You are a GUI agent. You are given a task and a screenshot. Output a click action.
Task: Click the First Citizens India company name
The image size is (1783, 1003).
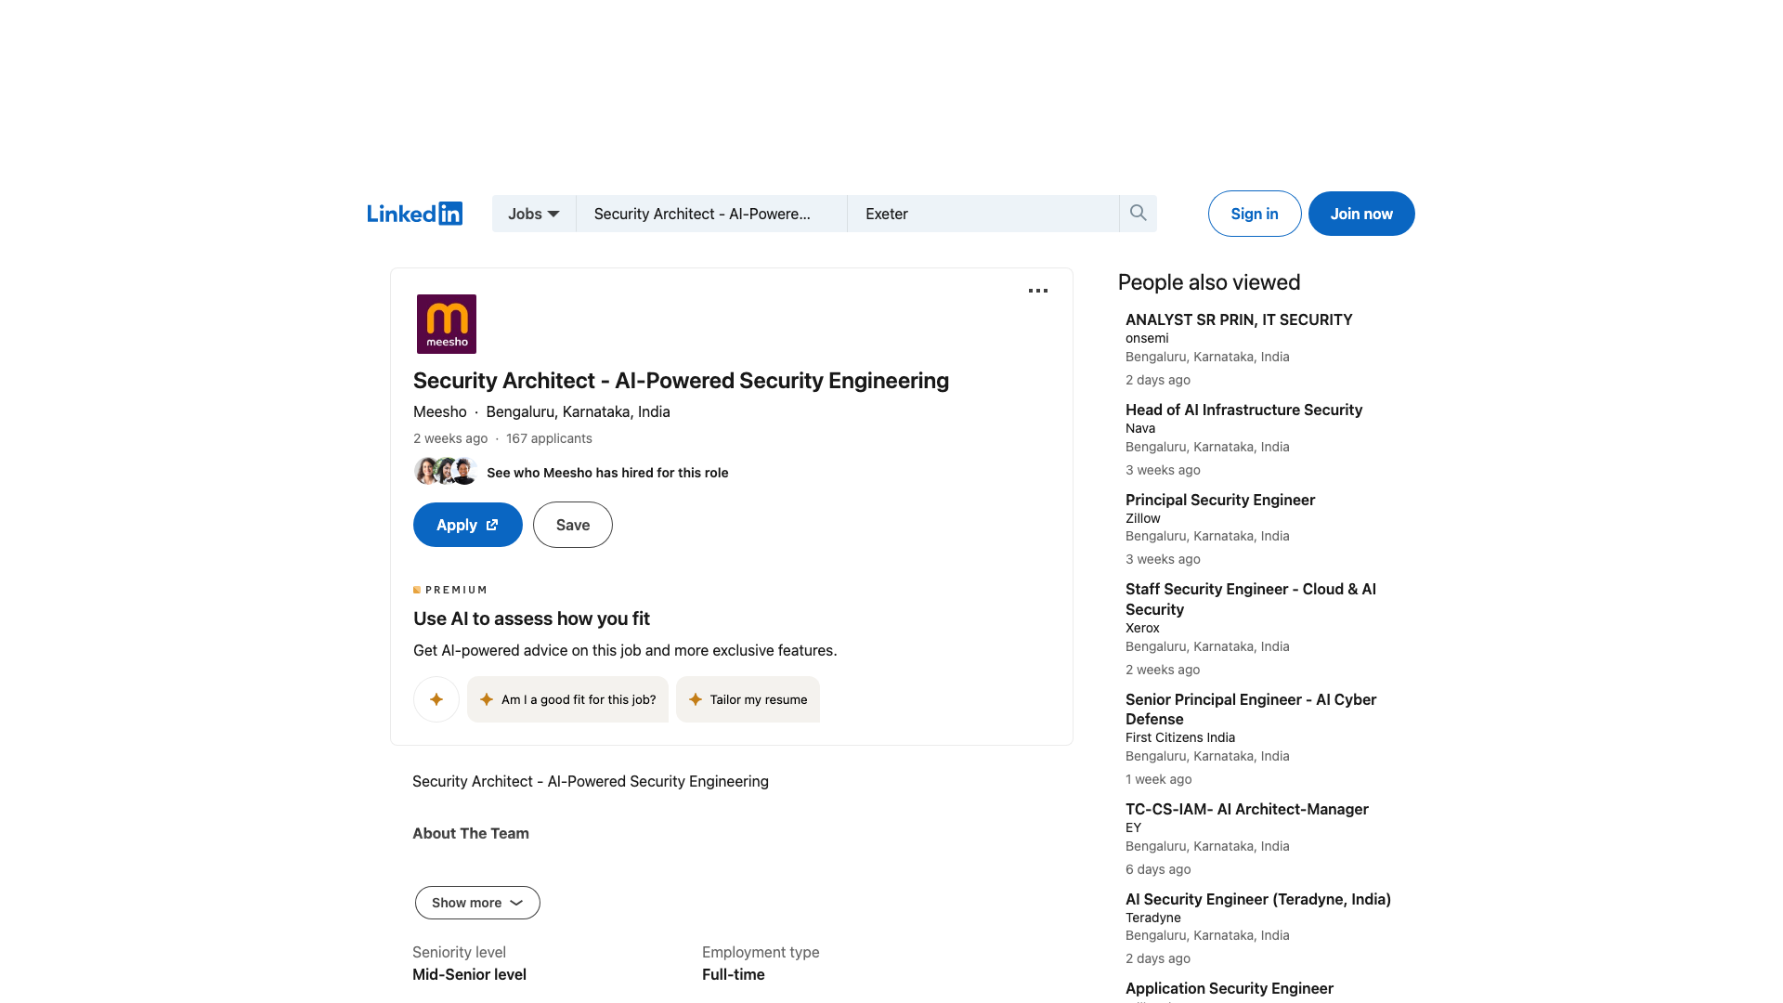coord(1180,737)
